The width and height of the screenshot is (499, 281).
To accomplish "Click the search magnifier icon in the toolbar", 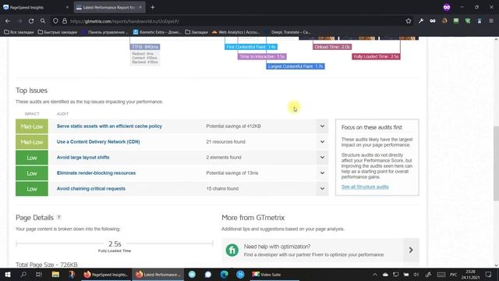I will [x=43, y=21].
